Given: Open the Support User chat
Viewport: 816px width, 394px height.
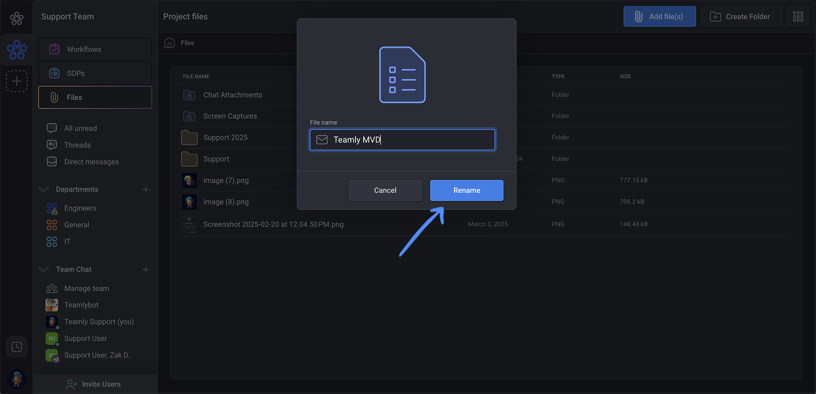Looking at the screenshot, I should click(x=86, y=338).
